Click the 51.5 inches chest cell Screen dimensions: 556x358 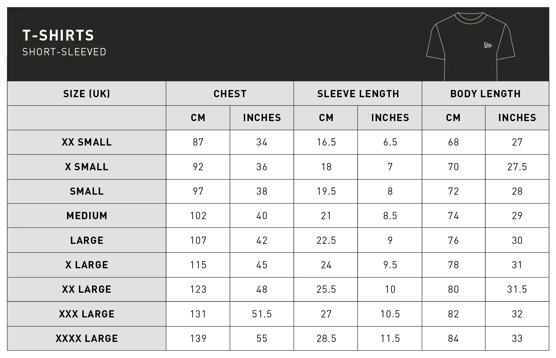click(x=262, y=314)
